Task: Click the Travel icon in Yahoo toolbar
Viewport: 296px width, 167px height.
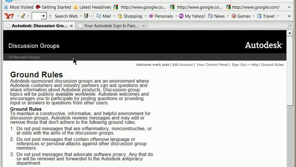Action: 259,16
